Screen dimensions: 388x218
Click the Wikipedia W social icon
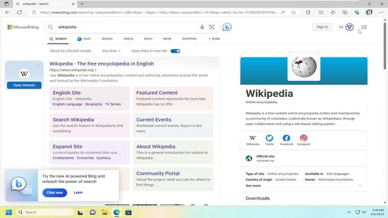[x=253, y=138]
